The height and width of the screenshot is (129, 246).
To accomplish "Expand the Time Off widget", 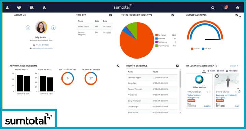I will tap(111, 15).
